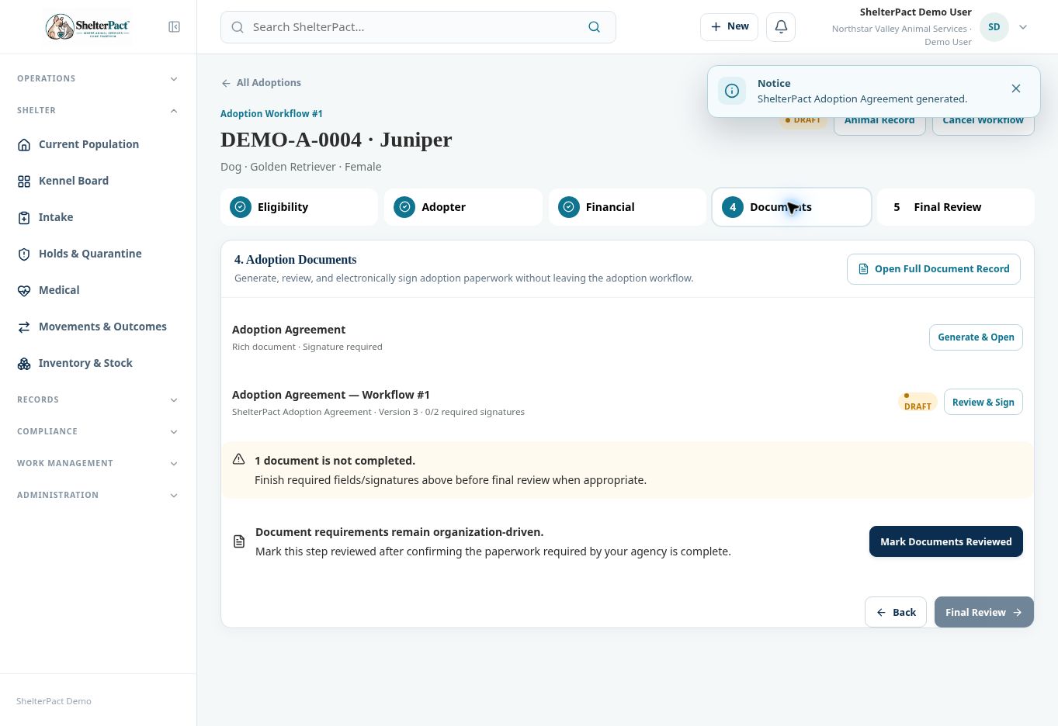Go to the Adopter step

pos(463,207)
